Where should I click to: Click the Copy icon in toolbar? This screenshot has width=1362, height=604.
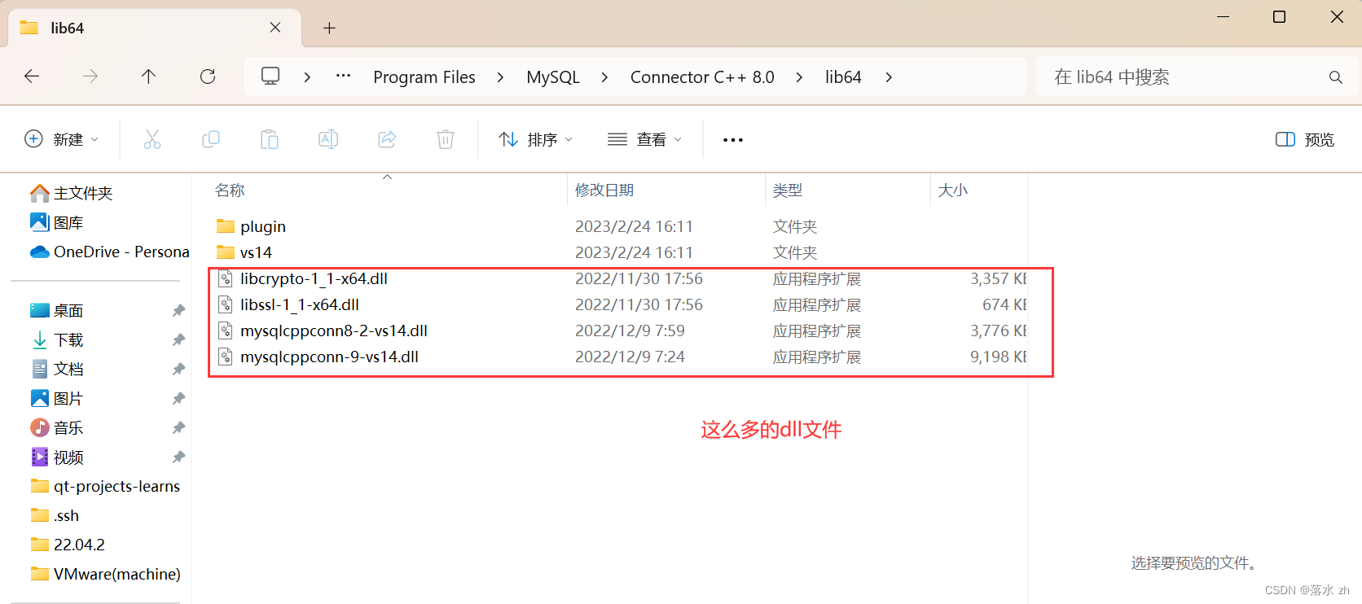click(x=211, y=139)
